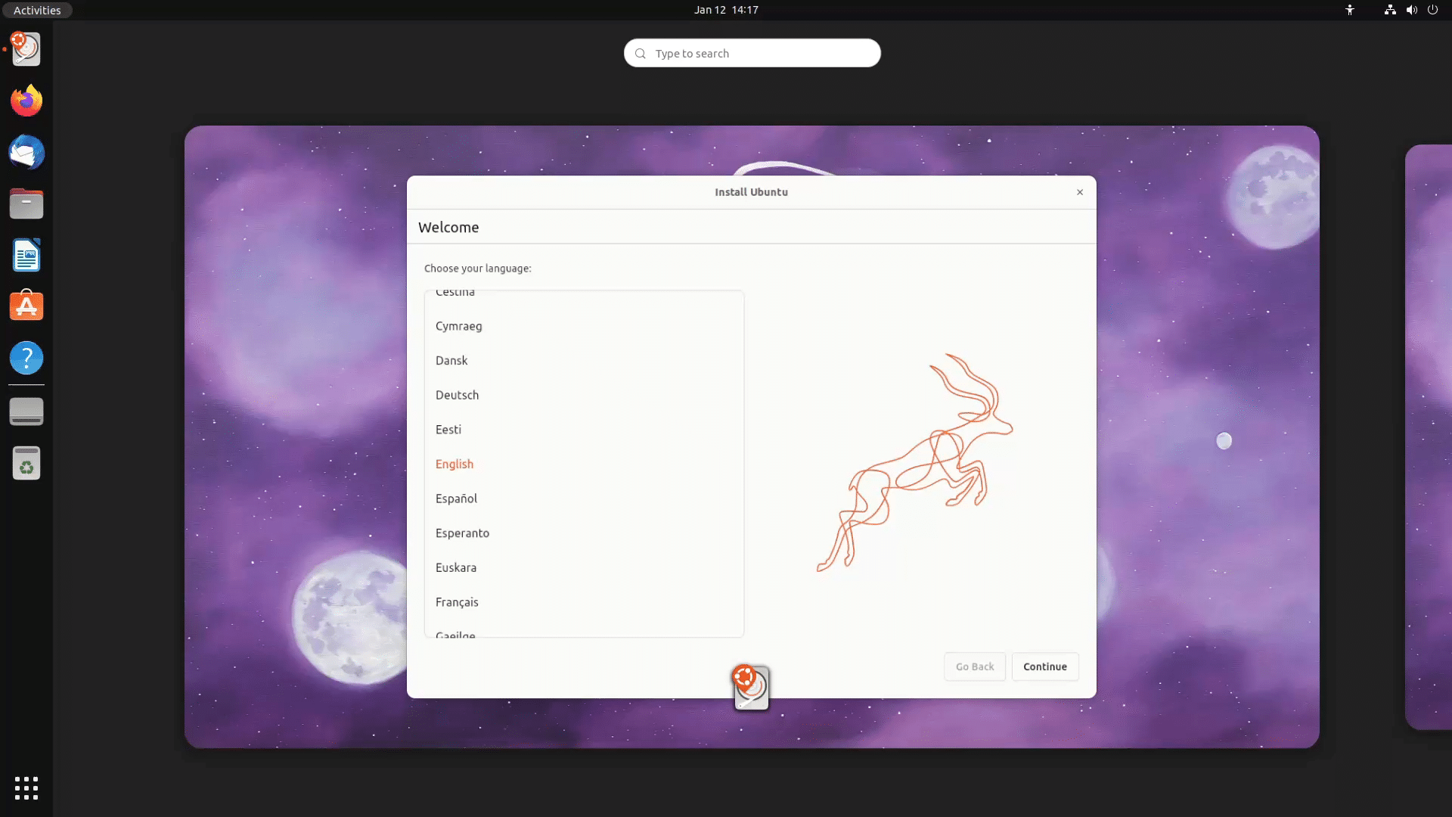1452x817 pixels.
Task: Click the installer icon below the window
Action: [x=751, y=687]
